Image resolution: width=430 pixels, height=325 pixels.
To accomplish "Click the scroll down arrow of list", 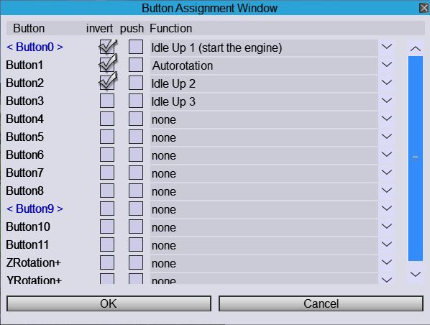I will point(416,274).
